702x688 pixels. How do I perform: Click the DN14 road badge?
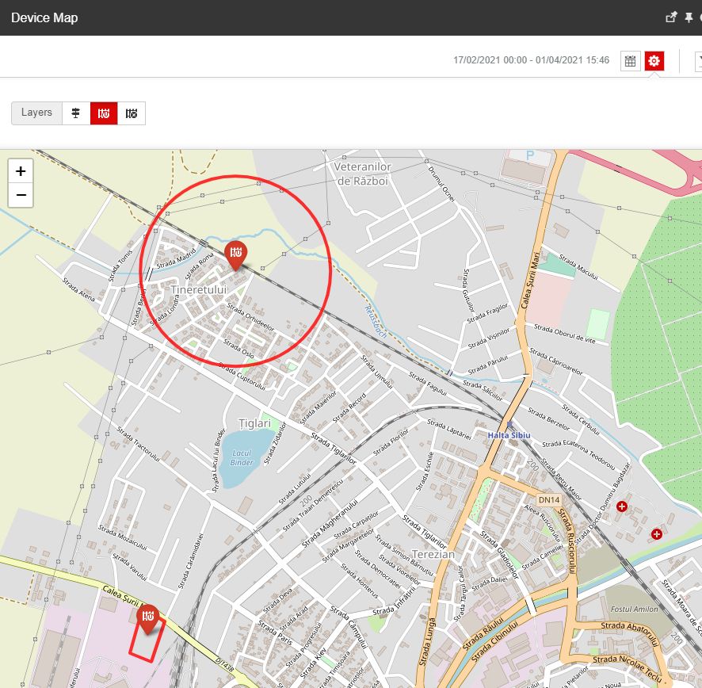(x=548, y=500)
